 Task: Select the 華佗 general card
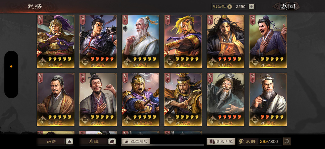tap(268, 99)
